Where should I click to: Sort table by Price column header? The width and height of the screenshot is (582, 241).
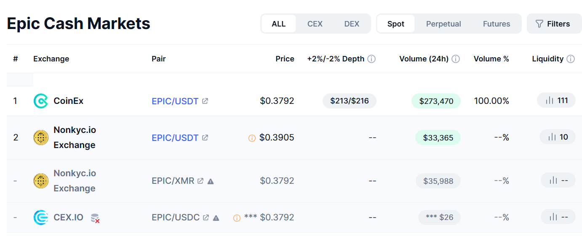[285, 59]
